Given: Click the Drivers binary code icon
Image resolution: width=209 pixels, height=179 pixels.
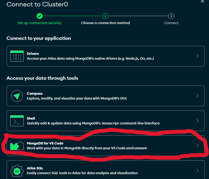Looking at the screenshot, I should [17, 56].
